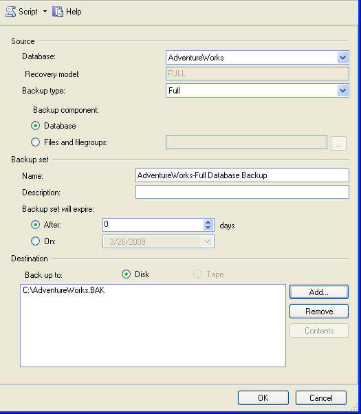Click the Files and filegroups text field
The image size is (361, 414).
(246, 142)
